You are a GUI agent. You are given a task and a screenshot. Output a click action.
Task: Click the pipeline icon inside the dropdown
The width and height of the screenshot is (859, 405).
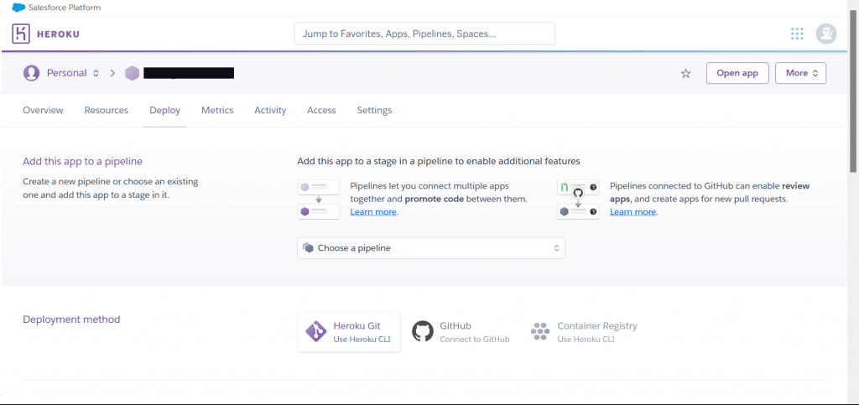pos(308,248)
